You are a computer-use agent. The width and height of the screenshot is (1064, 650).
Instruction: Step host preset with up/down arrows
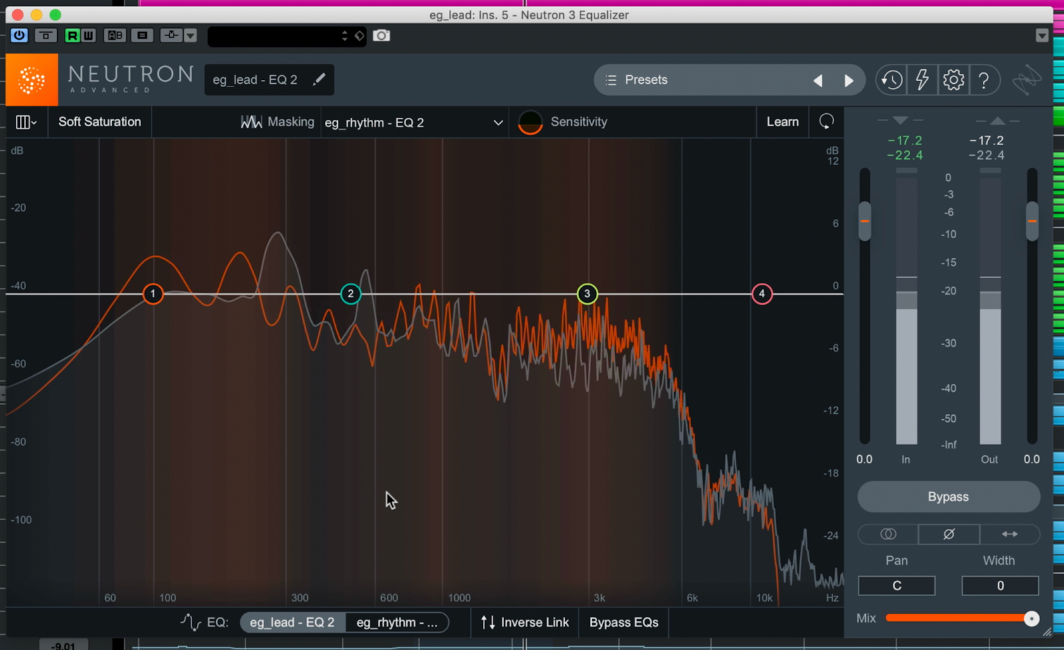coord(344,36)
